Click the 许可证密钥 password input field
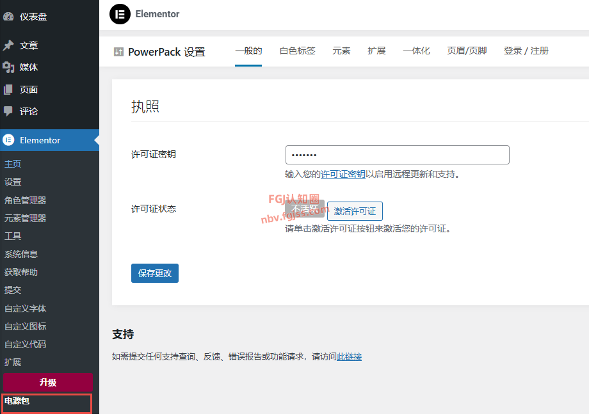The image size is (589, 414). pyautogui.click(x=398, y=155)
